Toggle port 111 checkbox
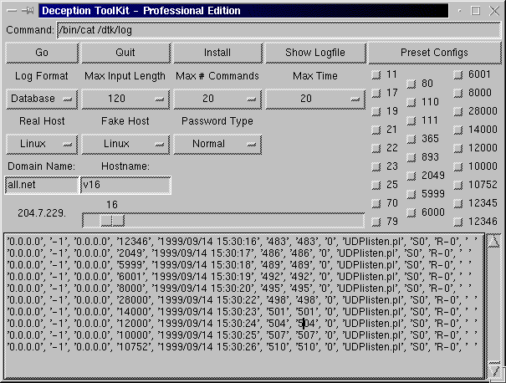 pyautogui.click(x=411, y=120)
